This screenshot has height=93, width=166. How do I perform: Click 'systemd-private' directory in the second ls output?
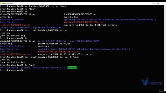click(x=84, y=49)
